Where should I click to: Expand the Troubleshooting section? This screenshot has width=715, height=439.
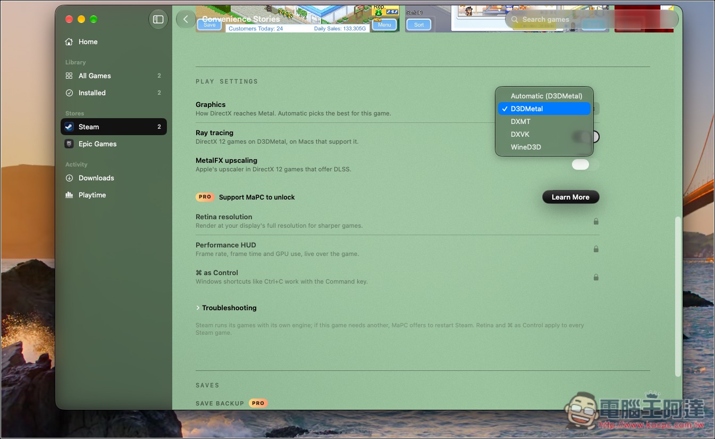click(226, 308)
